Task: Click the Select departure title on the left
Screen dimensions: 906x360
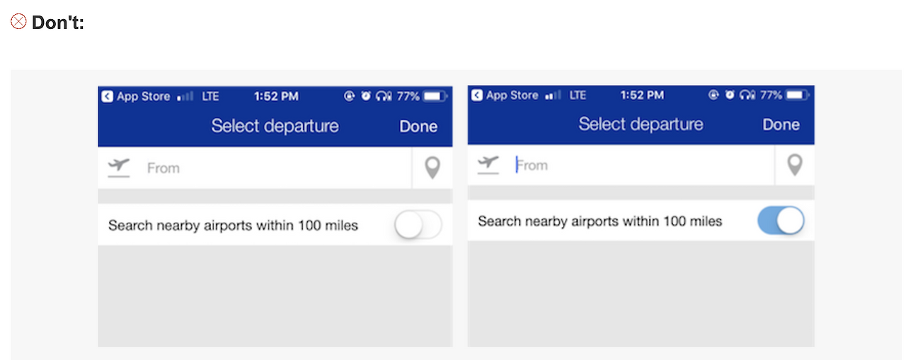Action: 275,126
